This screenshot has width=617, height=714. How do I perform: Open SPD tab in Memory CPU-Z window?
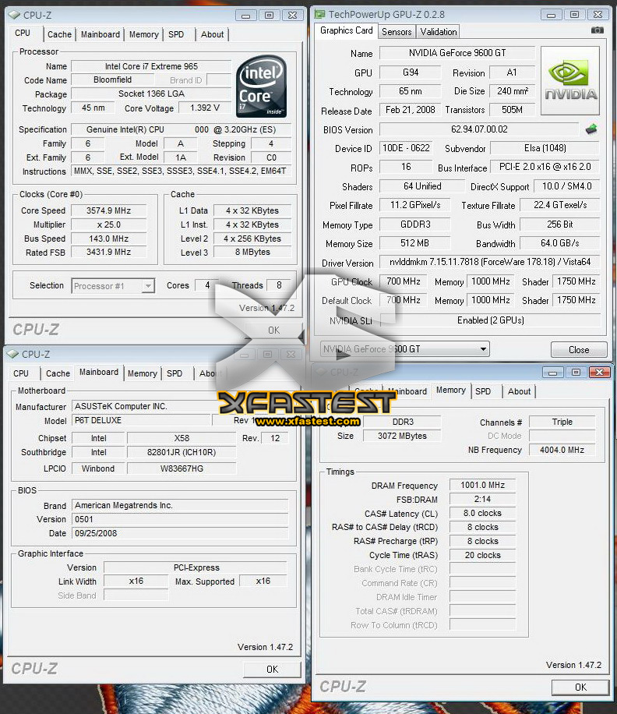click(x=483, y=391)
